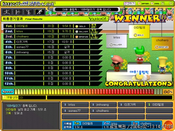Click the 7th place empty result row
175x131 pixels.
(x=53, y=57)
